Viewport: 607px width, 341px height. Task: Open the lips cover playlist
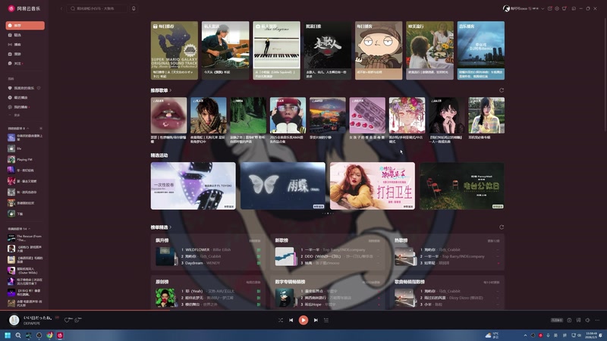point(168,115)
